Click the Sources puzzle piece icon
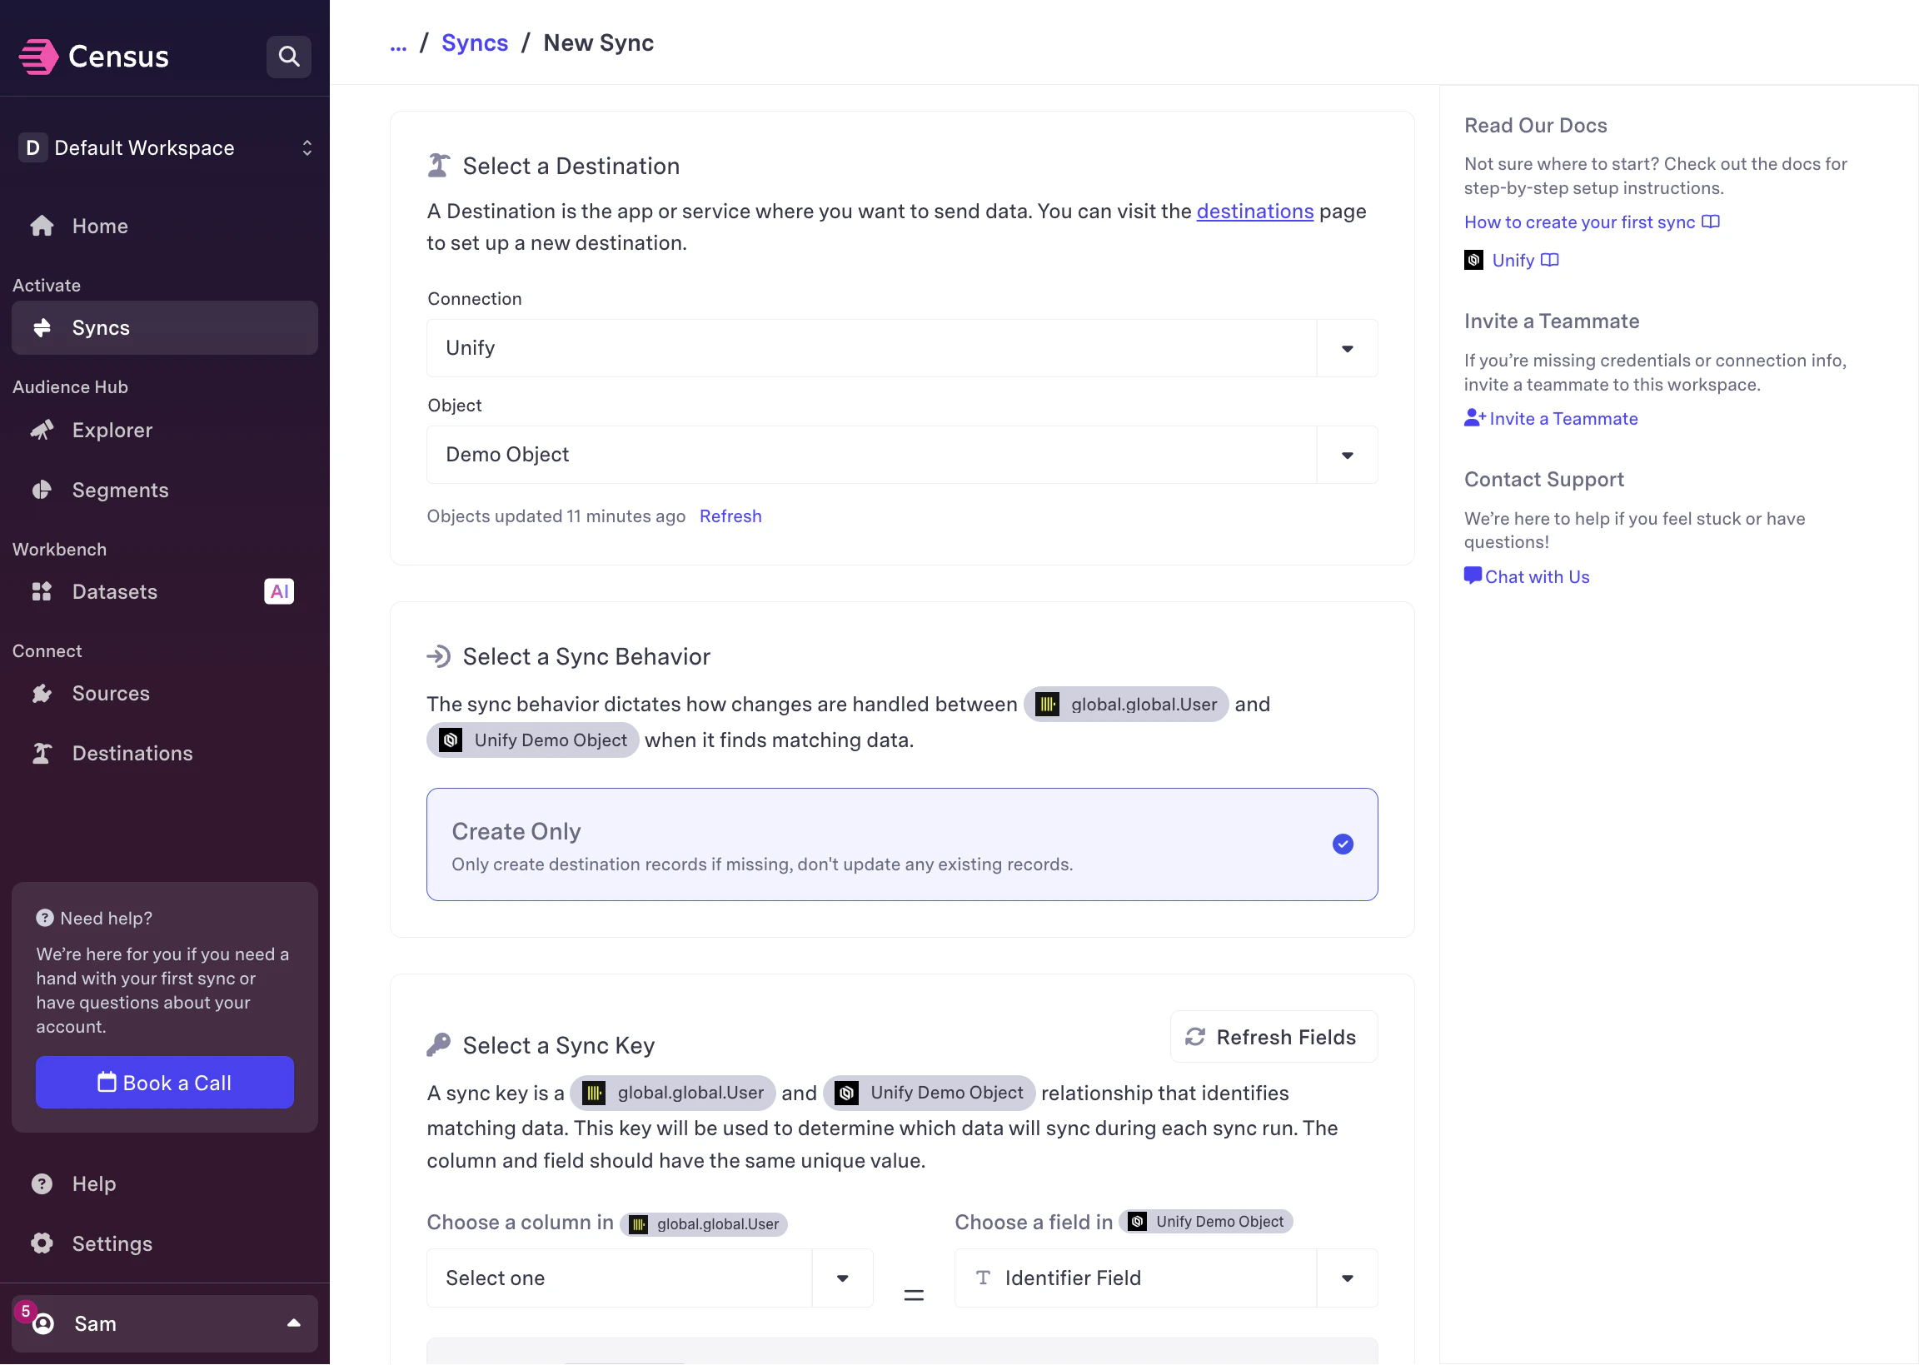Image resolution: width=1919 pixels, height=1365 pixels. [42, 694]
